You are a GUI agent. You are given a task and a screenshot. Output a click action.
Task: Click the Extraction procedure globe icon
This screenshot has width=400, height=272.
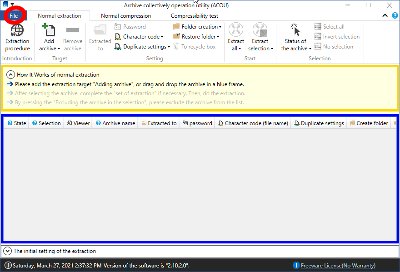pyautogui.click(x=17, y=30)
